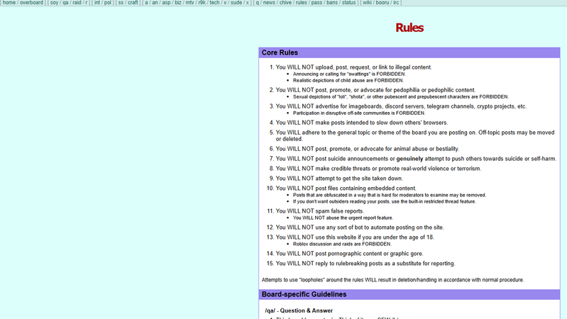Click the realistic depictions FORBIDDEN bullet

[x=348, y=81]
